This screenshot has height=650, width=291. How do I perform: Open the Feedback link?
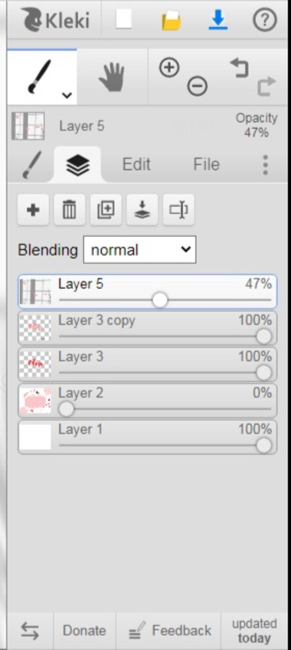tap(169, 630)
